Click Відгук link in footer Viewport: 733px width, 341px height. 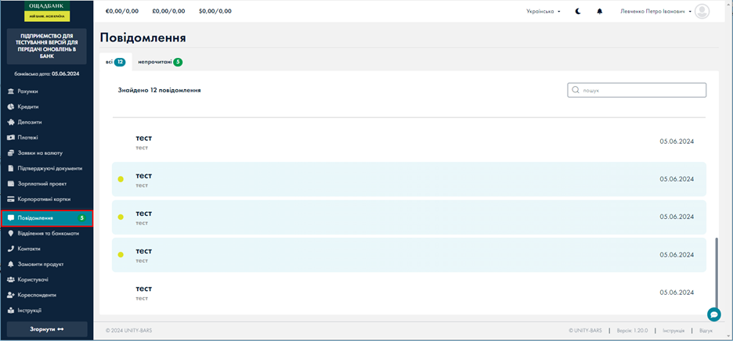706,331
